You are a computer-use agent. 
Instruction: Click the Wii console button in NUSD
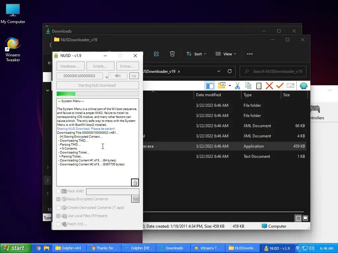(x=134, y=76)
